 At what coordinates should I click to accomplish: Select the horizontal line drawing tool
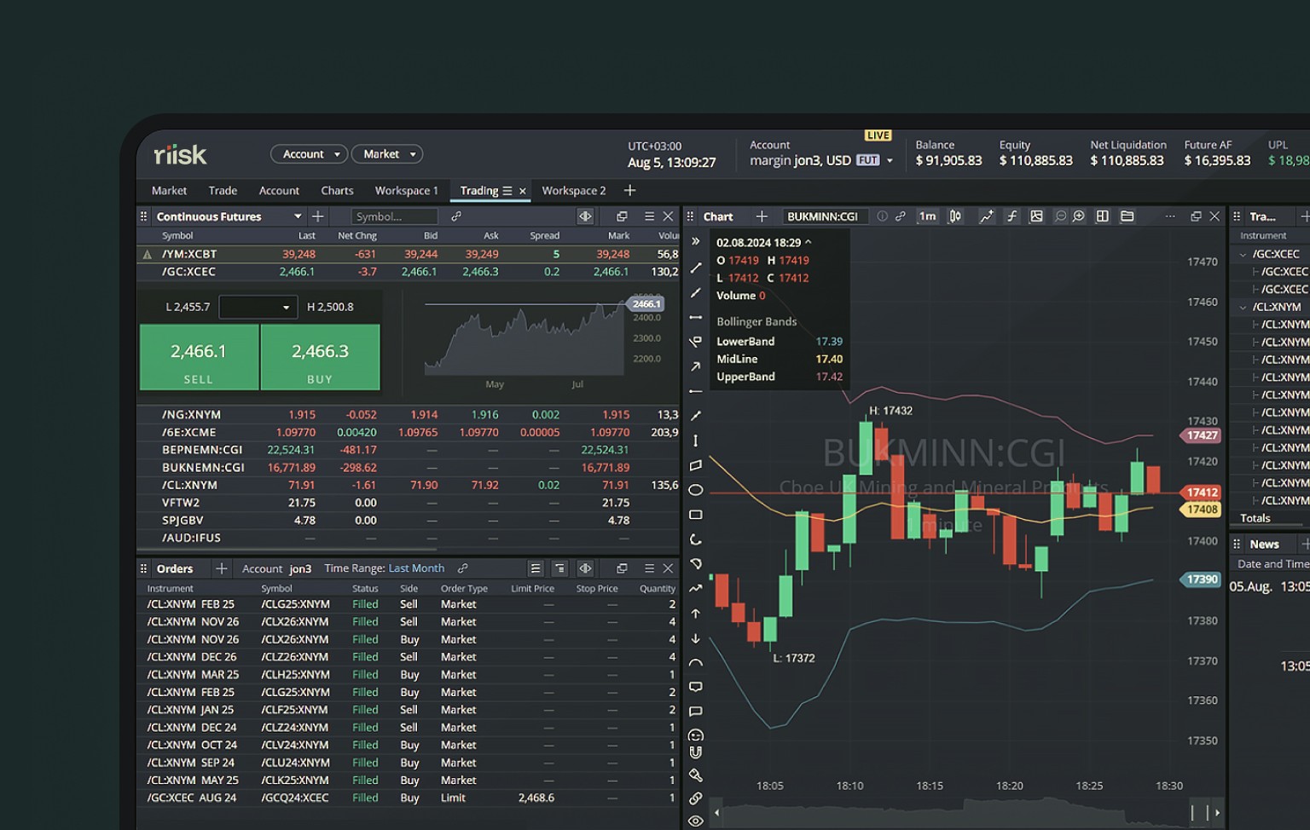[x=696, y=317]
